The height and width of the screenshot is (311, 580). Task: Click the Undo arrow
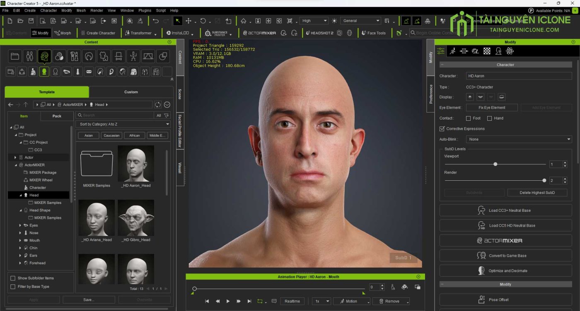click(156, 21)
